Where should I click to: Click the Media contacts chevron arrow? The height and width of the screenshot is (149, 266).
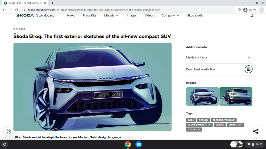[x=249, y=57]
